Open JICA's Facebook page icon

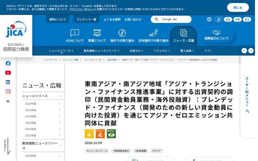coord(8,63)
